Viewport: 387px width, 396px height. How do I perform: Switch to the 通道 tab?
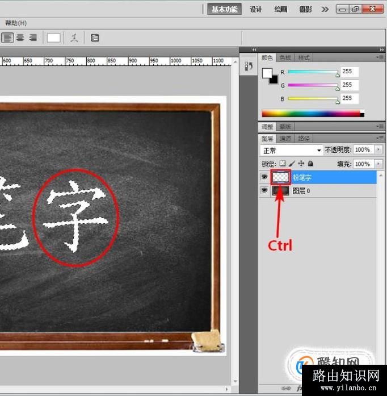[285, 139]
